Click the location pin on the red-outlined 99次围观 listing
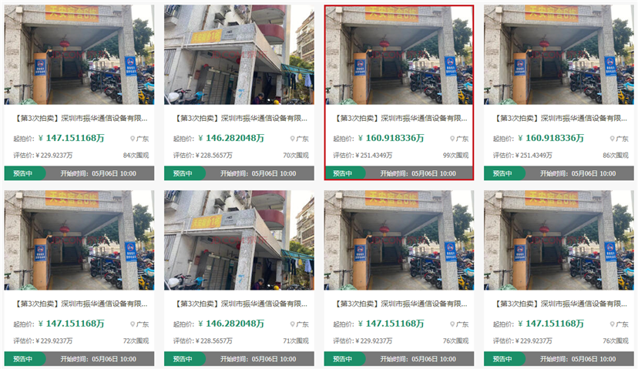The image size is (638, 369). tap(452, 139)
